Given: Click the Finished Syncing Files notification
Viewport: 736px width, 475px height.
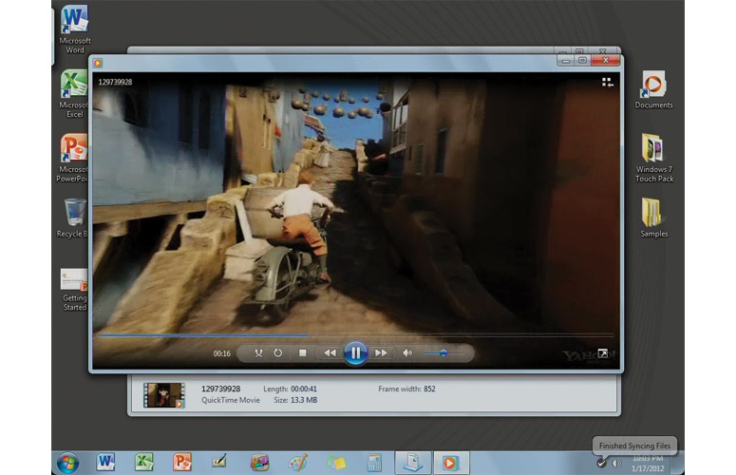Looking at the screenshot, I should (x=634, y=446).
